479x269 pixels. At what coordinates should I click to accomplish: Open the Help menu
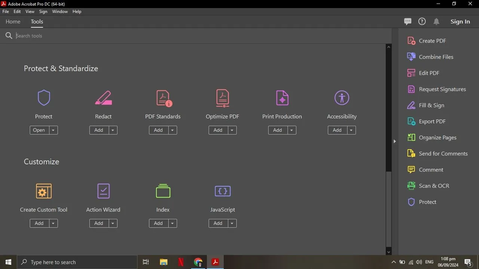(x=77, y=12)
